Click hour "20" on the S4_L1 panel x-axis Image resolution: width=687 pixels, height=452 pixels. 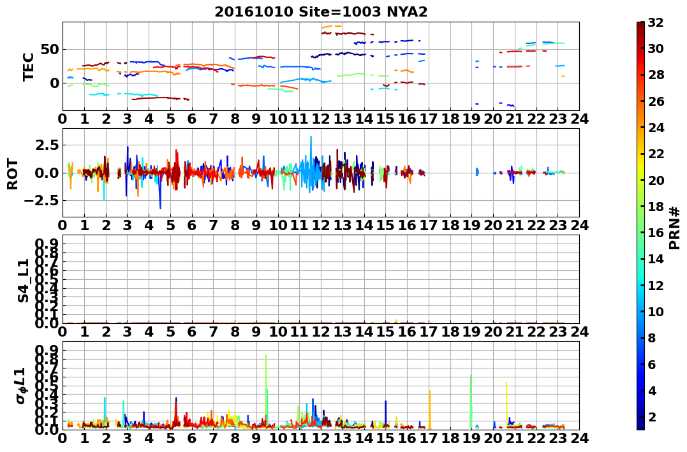(x=493, y=332)
